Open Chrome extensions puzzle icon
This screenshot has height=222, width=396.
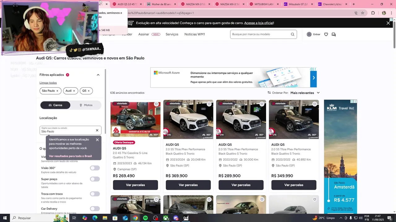(x=373, y=13)
